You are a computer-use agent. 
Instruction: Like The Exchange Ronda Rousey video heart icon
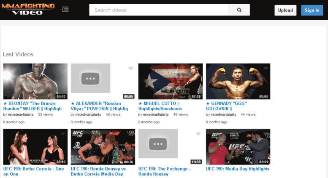[x=198, y=134]
